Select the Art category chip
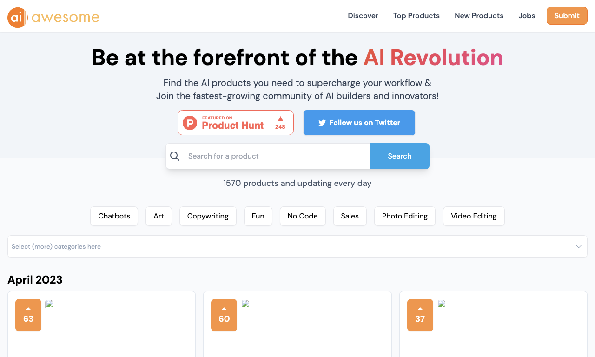This screenshot has width=595, height=357. (x=159, y=216)
